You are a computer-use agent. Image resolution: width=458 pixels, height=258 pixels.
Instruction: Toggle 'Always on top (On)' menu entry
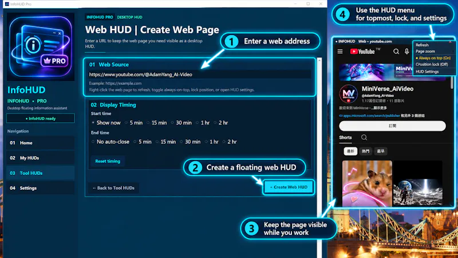tap(435, 58)
